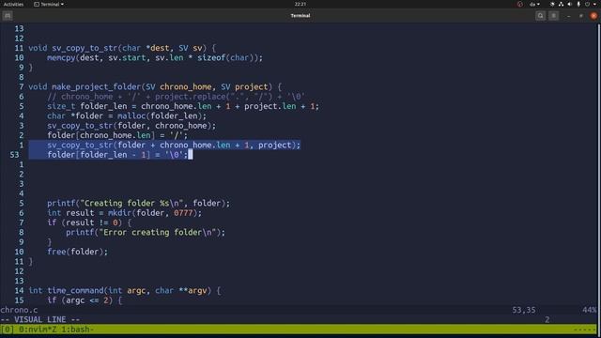Click the chrono.c filename in status line

click(19, 310)
